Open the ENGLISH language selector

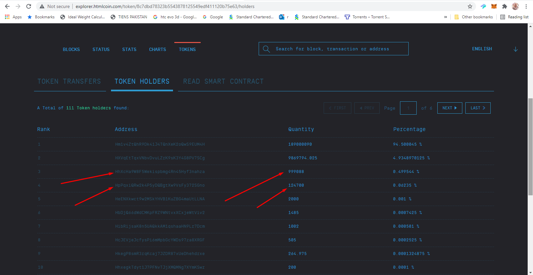click(x=482, y=49)
